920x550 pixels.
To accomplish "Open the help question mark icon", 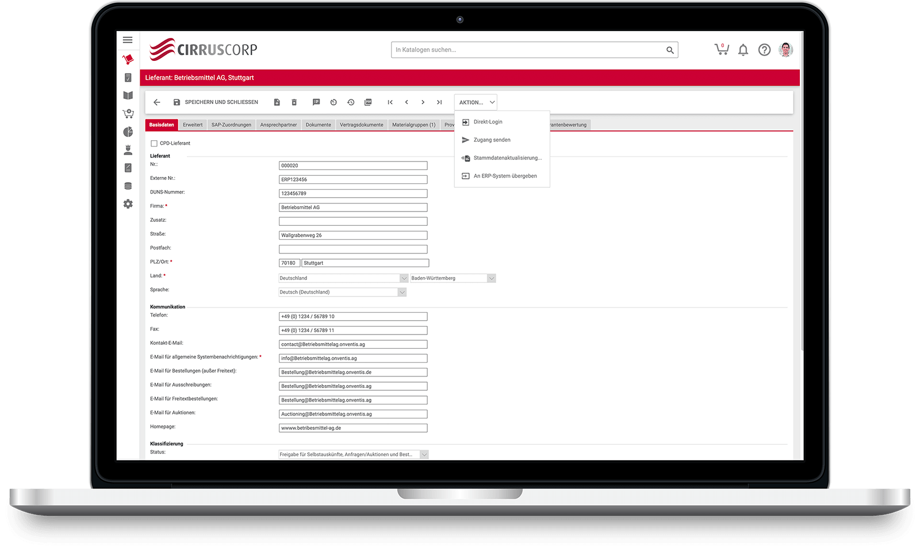I will pyautogui.click(x=764, y=50).
